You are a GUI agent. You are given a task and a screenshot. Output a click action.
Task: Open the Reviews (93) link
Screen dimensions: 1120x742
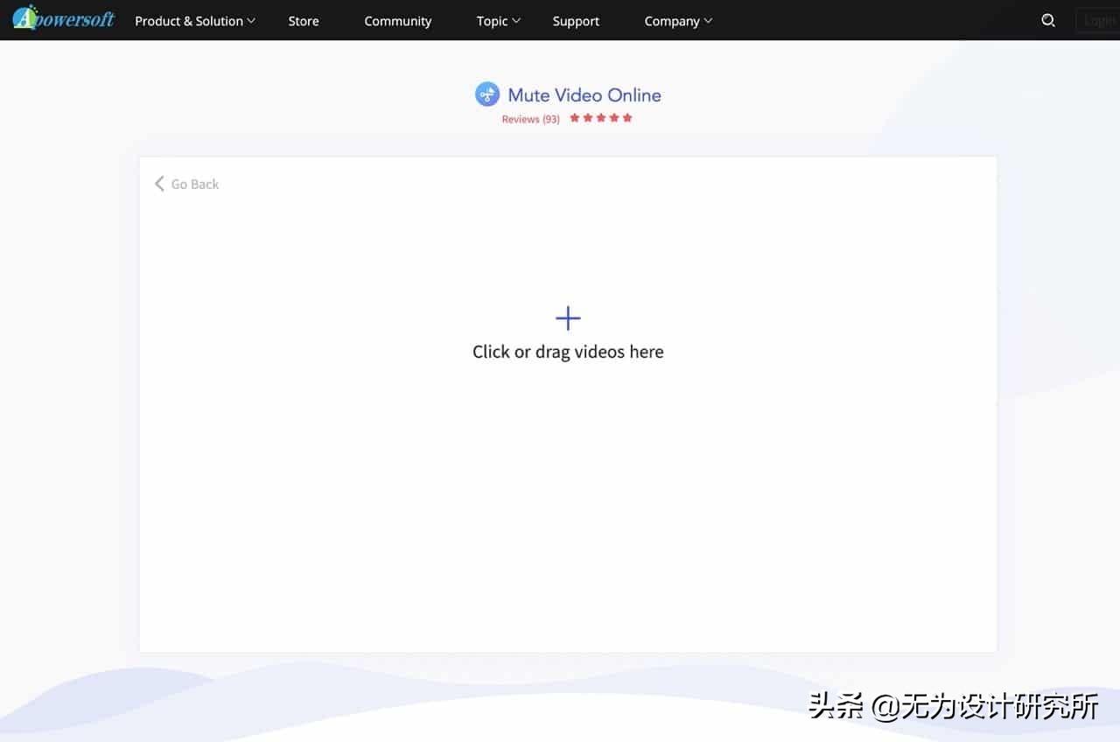point(530,119)
